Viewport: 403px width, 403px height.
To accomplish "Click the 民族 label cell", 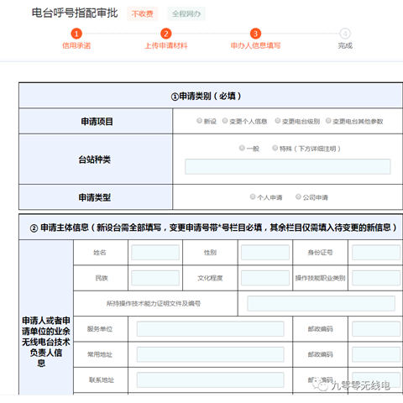I will tap(101, 278).
